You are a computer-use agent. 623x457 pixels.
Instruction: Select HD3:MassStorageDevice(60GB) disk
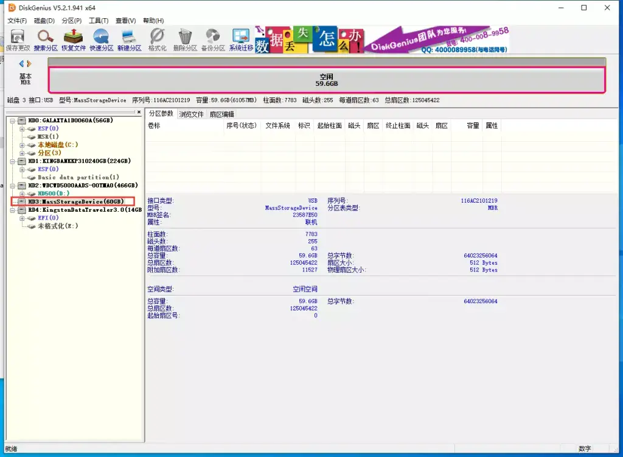(76, 202)
